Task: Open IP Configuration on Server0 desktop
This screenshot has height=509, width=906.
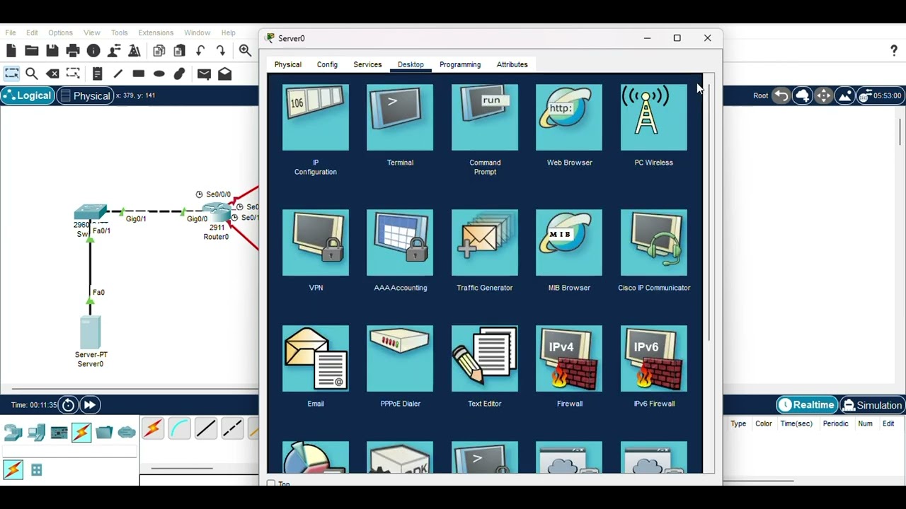Action: point(316,117)
